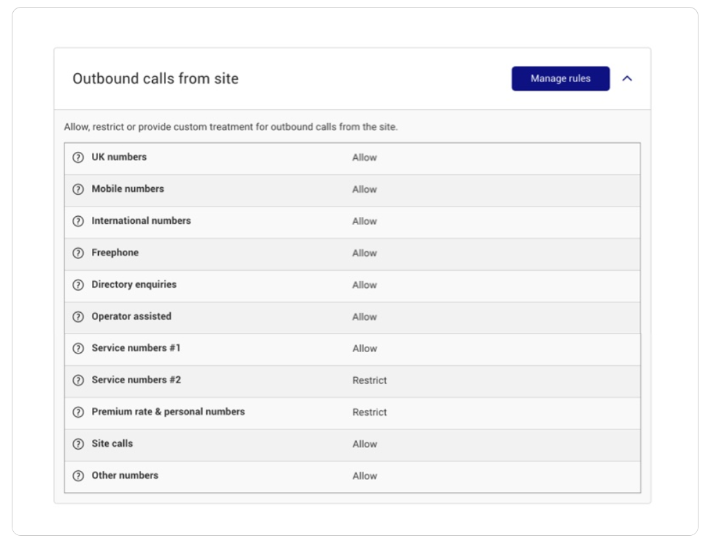
Task: Show help for Premium rate & personal numbers
Action: (x=78, y=412)
